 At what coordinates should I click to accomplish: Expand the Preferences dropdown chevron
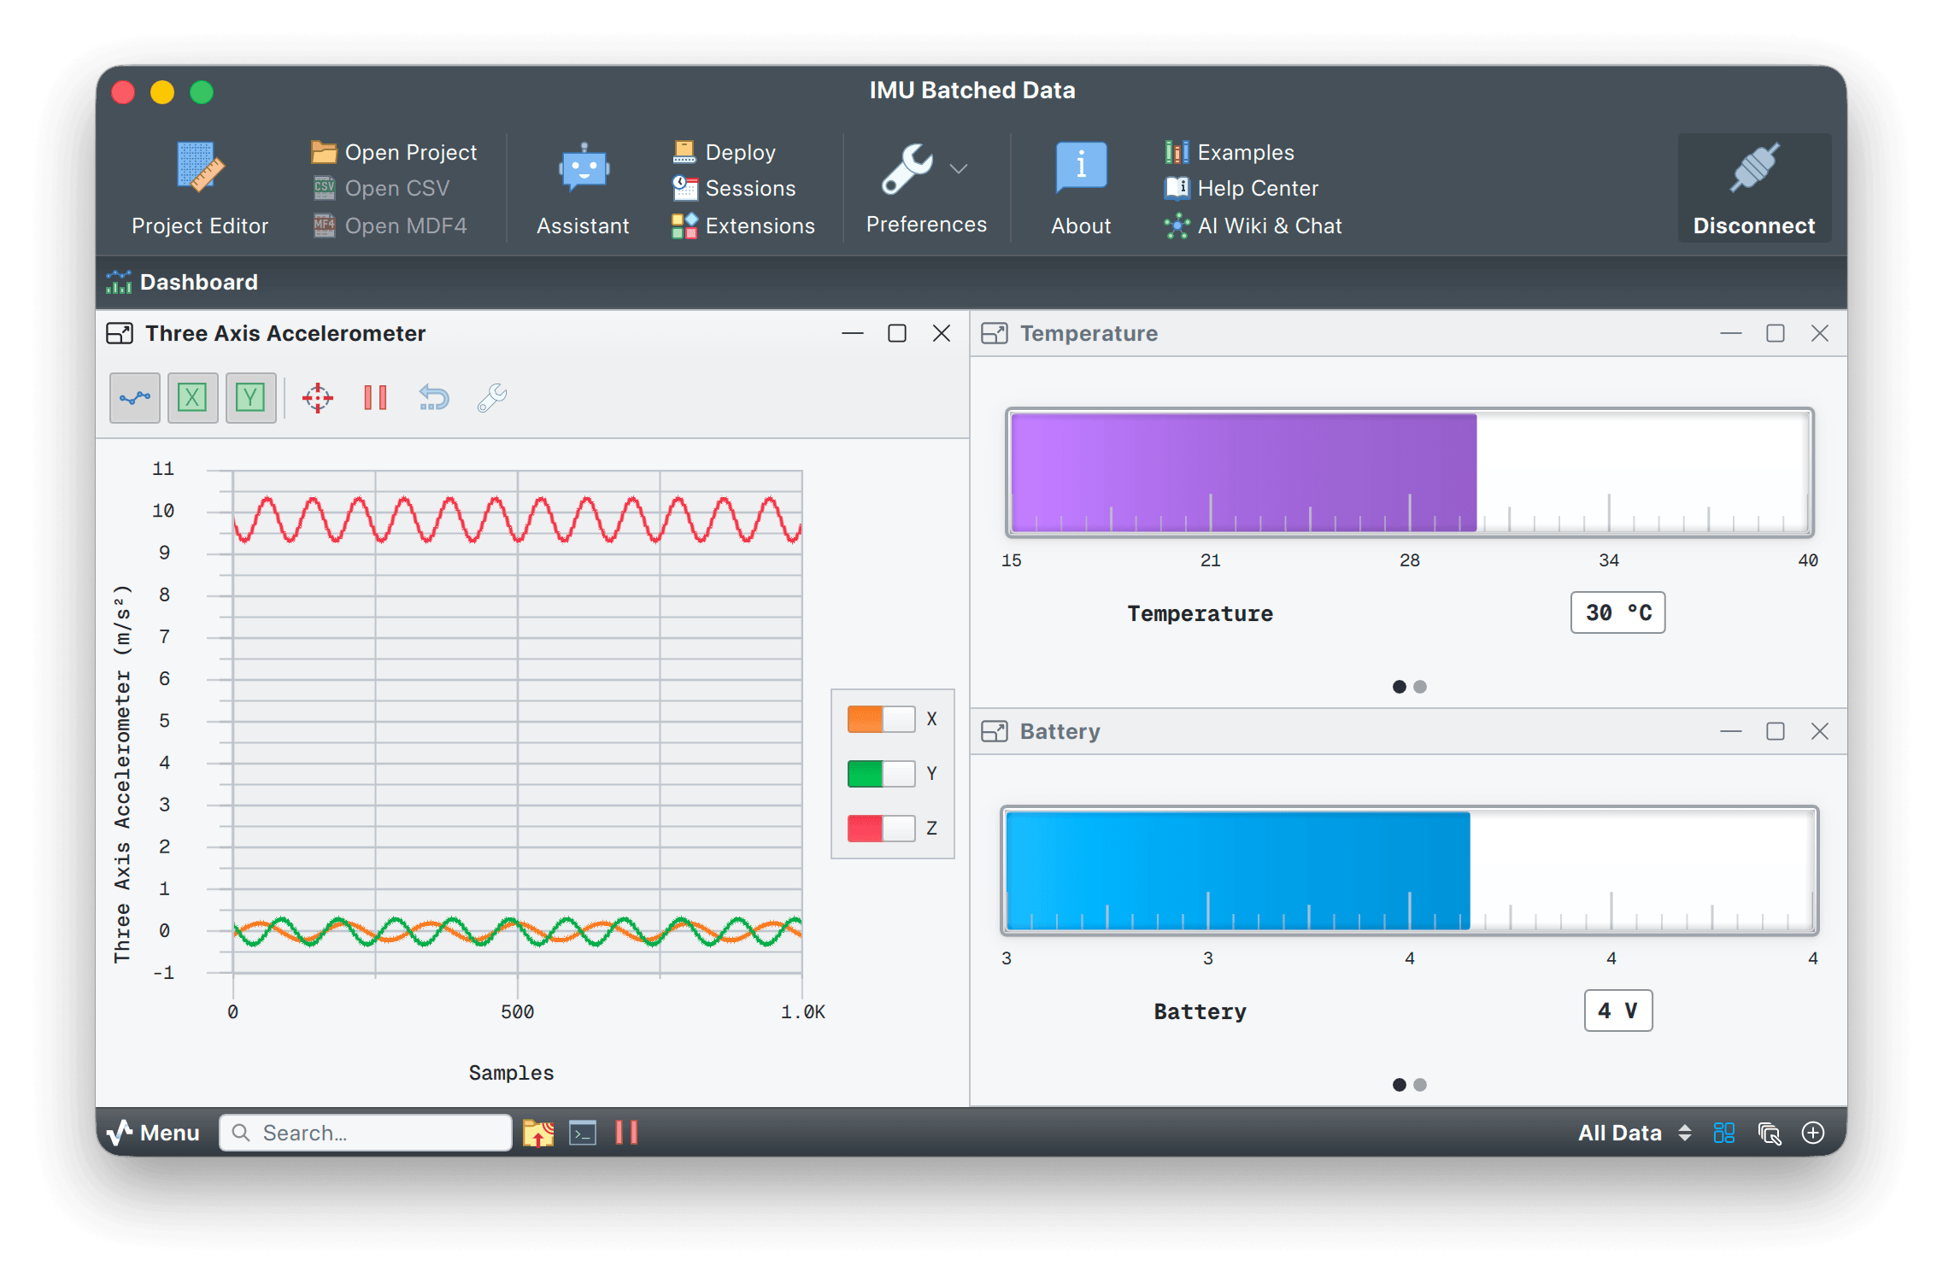tap(959, 169)
